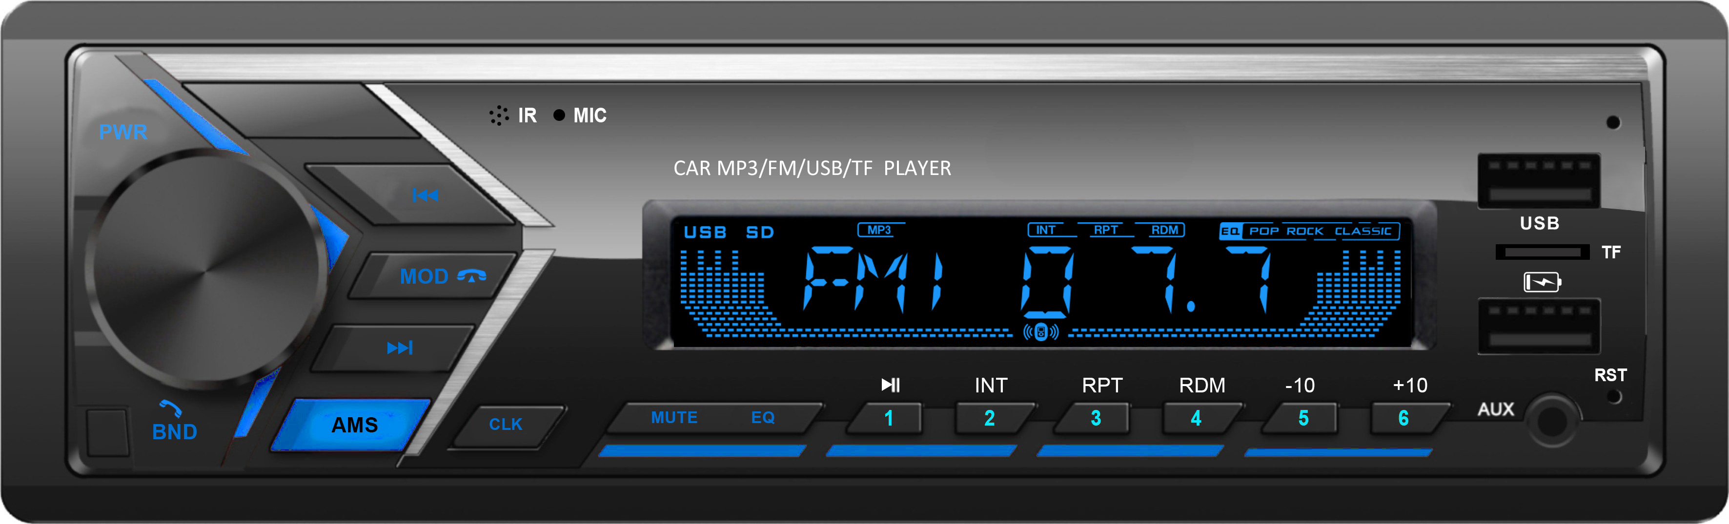Select the BND band button

pos(175,432)
